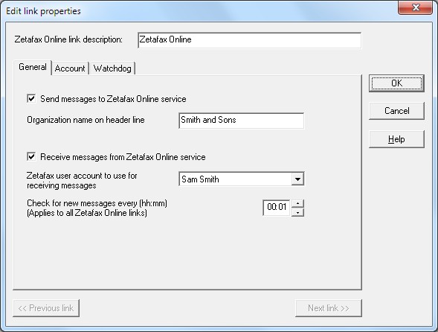The width and height of the screenshot is (438, 332).
Task: Click the 'Zetafax user account to use for' label
Action: coord(82,176)
